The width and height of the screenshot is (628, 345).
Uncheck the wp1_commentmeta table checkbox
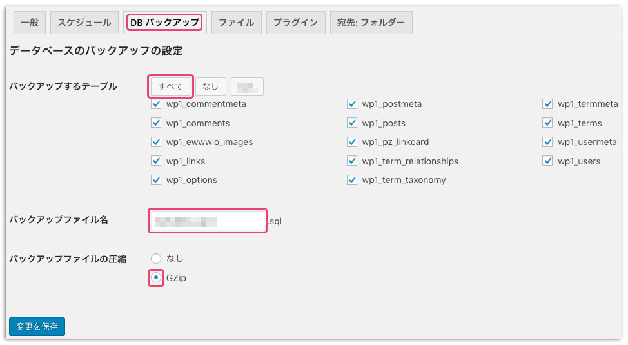coord(156,104)
